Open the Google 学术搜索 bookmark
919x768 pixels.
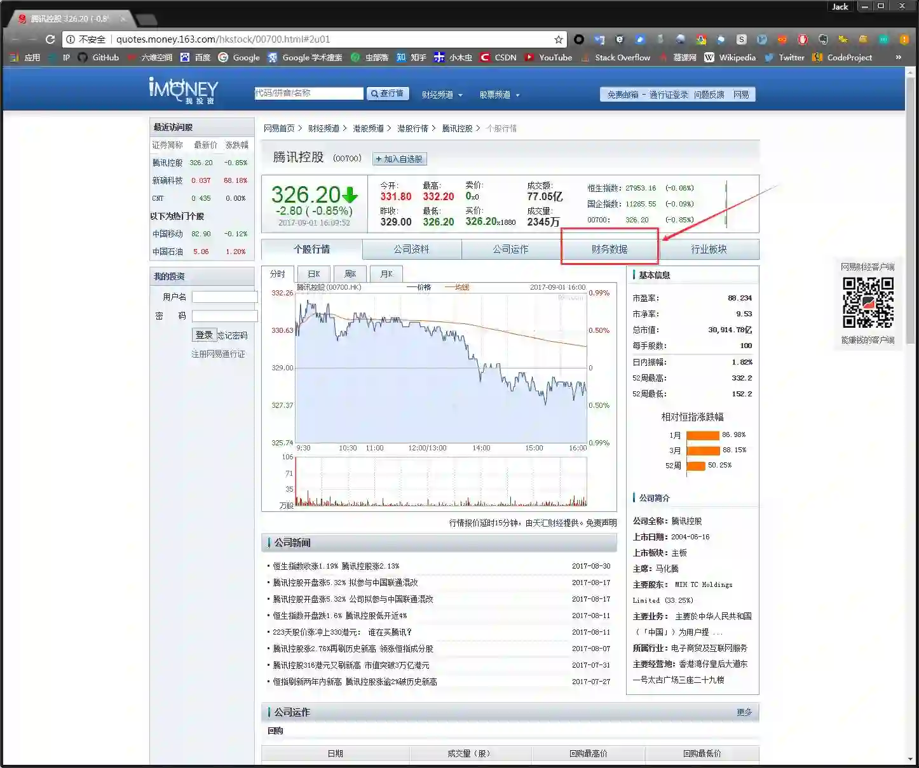pyautogui.click(x=305, y=57)
